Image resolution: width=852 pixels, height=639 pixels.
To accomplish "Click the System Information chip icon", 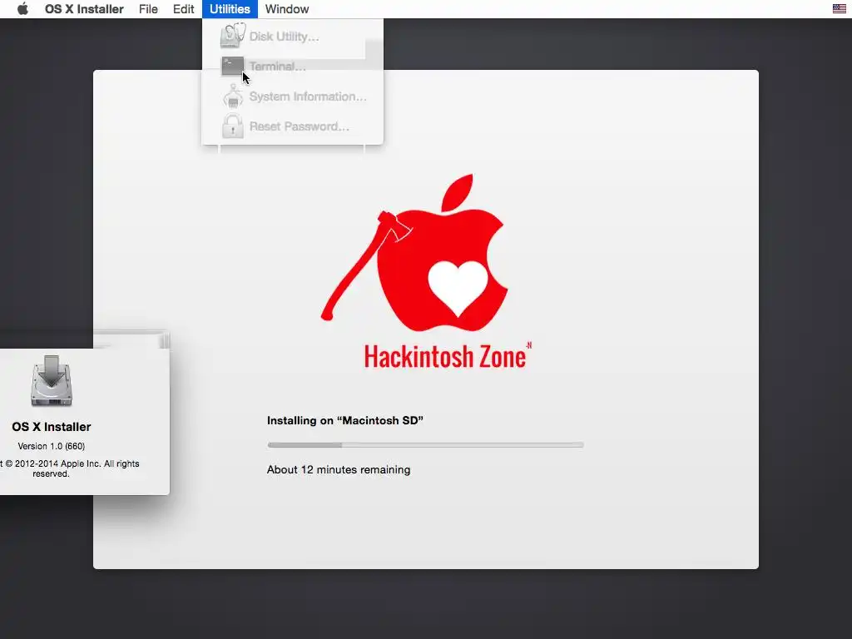I will pos(233,97).
